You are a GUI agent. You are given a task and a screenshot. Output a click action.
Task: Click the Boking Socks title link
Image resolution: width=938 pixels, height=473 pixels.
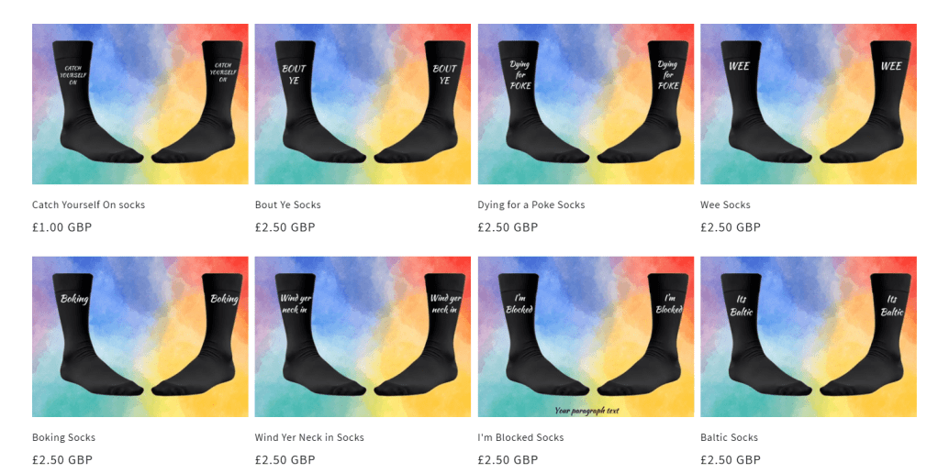[x=64, y=438]
